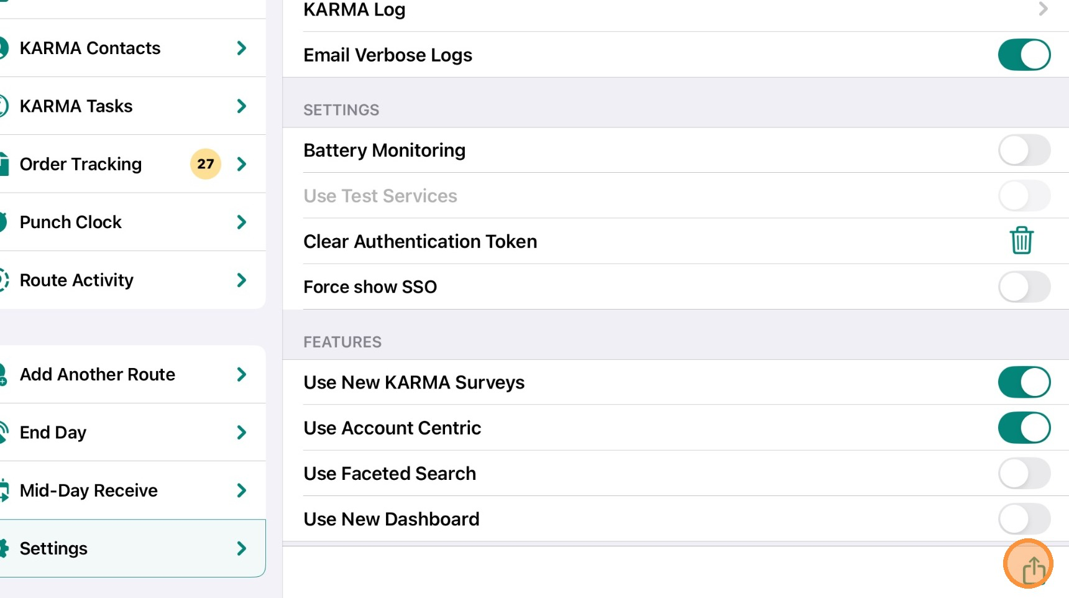Tap the Use New Dashboard row label

tap(392, 519)
